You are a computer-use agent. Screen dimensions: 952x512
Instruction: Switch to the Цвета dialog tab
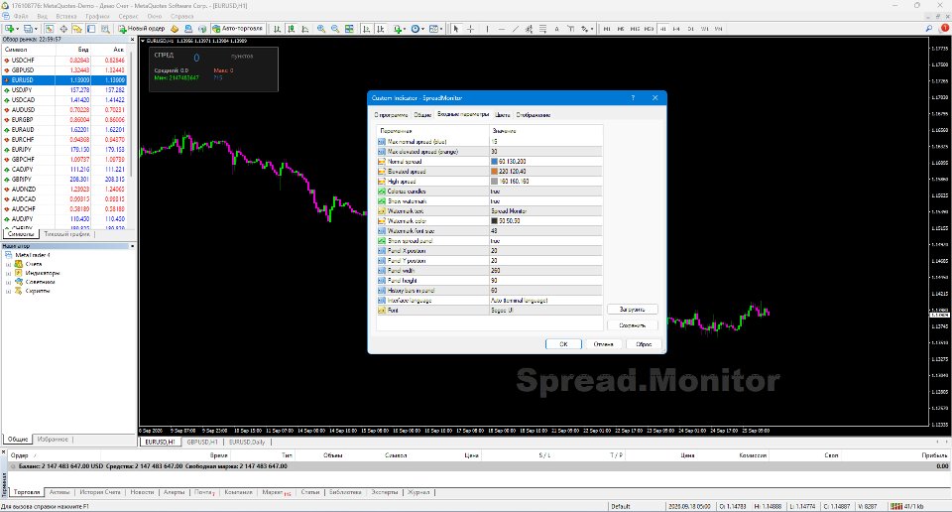[x=502, y=115]
